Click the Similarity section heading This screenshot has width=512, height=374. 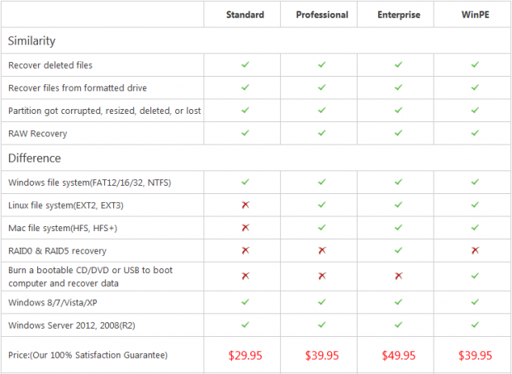click(31, 40)
